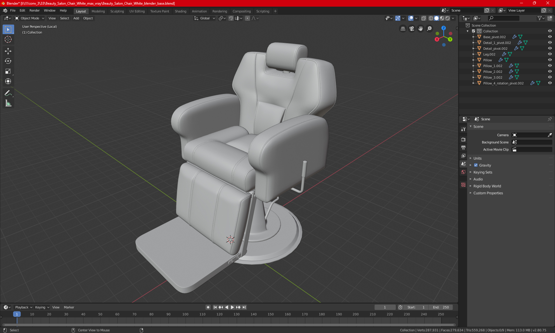
Task: Choose the Annotate pencil tool
Action: [x=8, y=93]
